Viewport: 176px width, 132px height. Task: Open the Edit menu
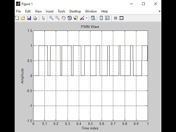click(x=28, y=11)
